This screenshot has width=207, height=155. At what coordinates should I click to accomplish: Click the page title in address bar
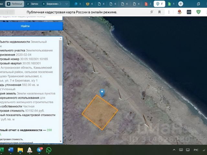(x=72, y=12)
